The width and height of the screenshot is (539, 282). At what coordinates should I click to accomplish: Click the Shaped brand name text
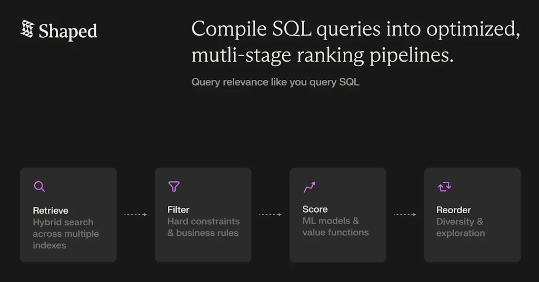pyautogui.click(x=68, y=32)
